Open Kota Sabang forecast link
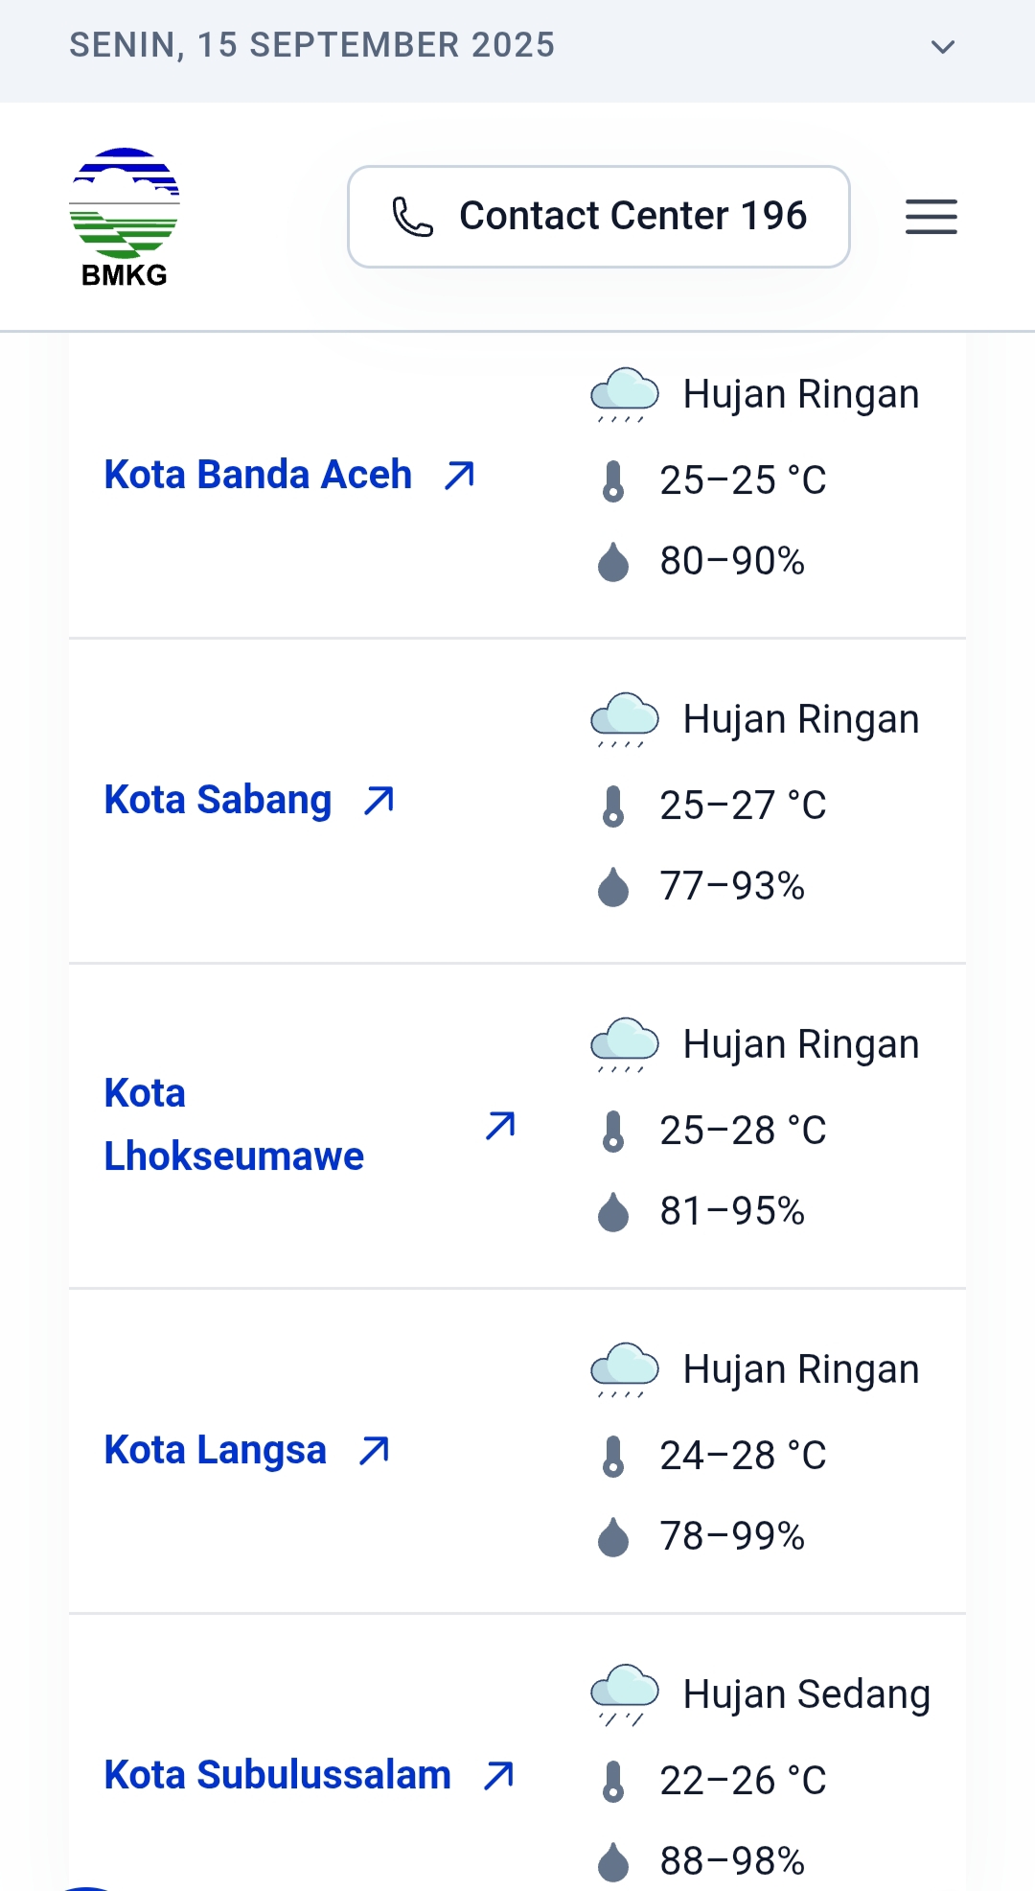This screenshot has height=1891, width=1035. (218, 800)
